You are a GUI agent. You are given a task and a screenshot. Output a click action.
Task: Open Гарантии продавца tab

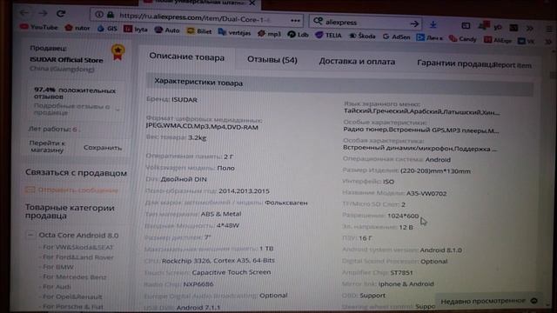click(x=455, y=63)
